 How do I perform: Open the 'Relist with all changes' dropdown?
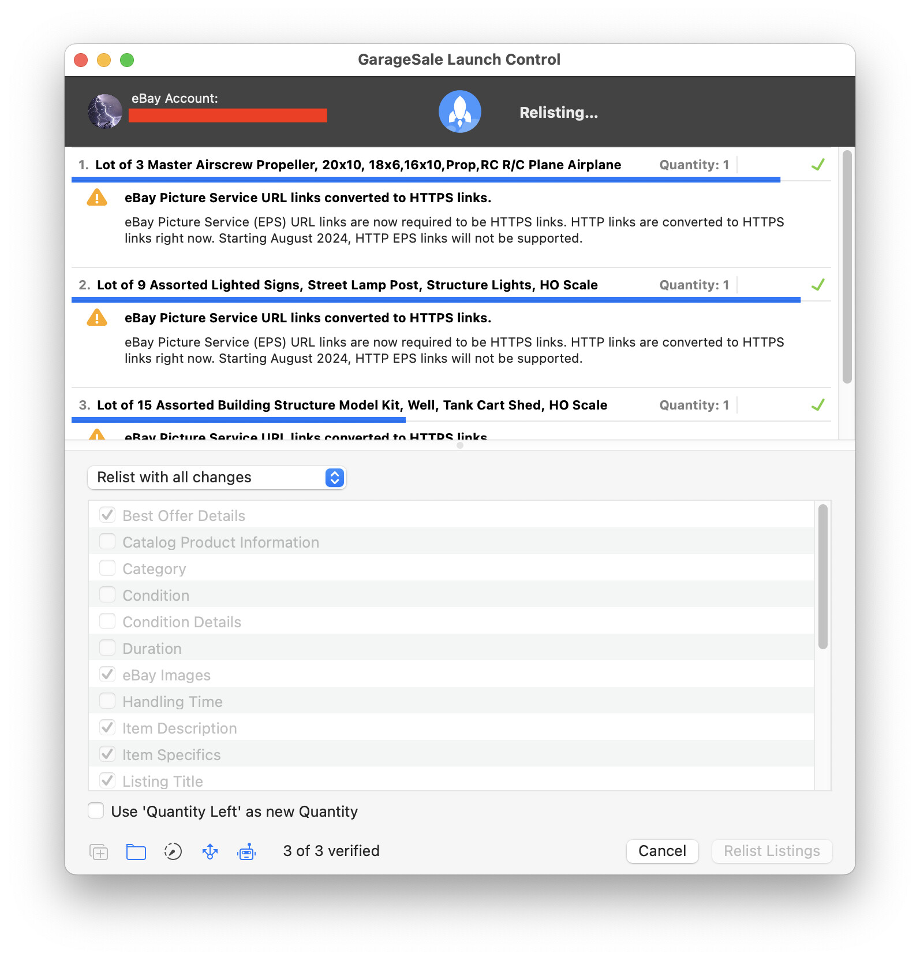217,478
